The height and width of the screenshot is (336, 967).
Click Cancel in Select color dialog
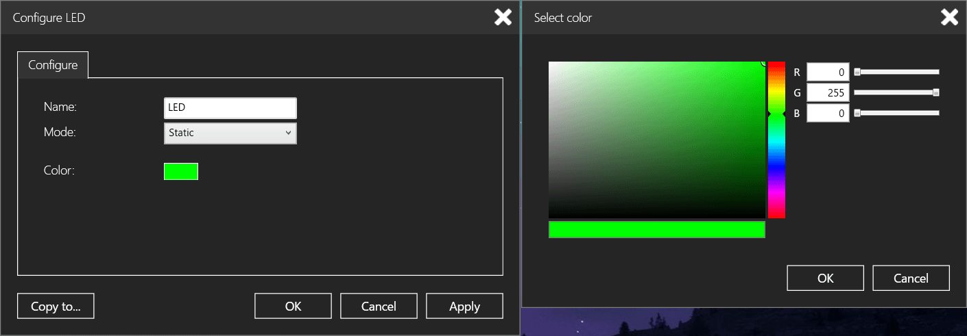911,278
